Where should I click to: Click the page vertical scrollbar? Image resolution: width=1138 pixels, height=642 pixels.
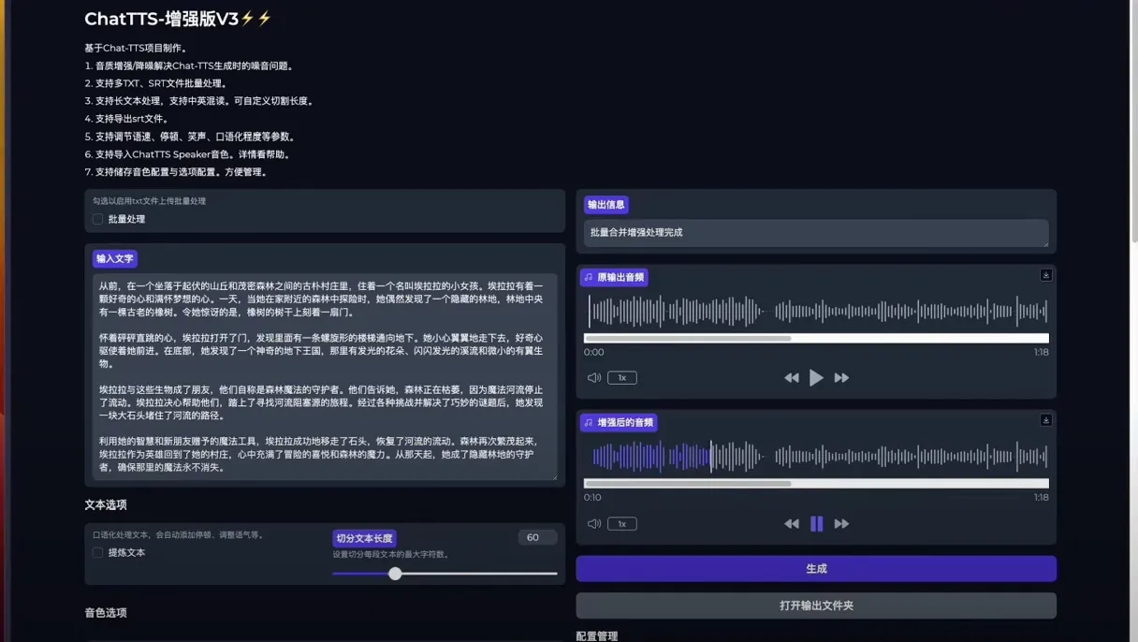pyautogui.click(x=1134, y=122)
